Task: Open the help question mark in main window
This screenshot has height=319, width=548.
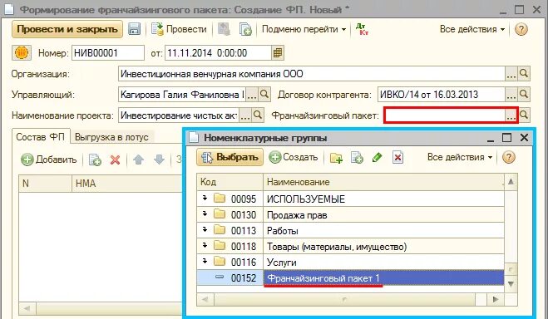Action: (521, 29)
